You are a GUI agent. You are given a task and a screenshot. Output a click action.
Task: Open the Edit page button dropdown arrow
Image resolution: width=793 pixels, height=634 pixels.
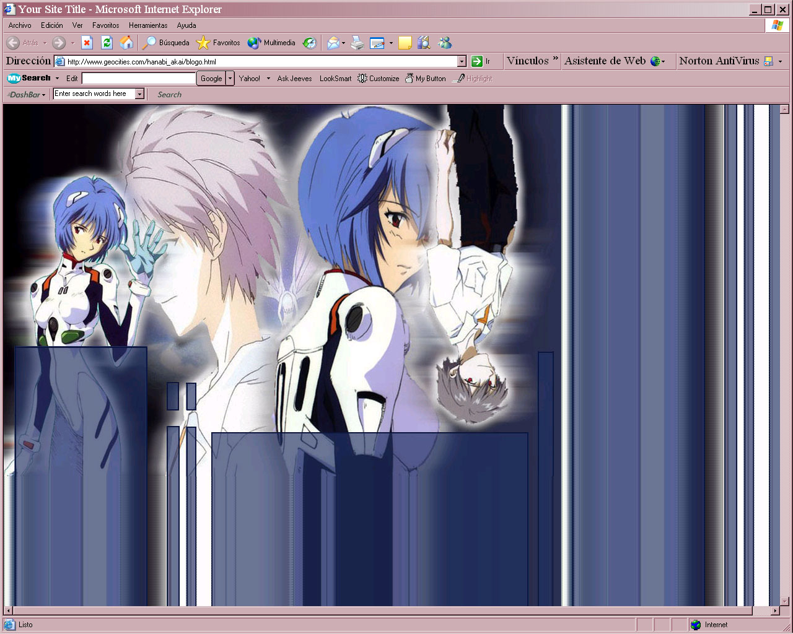coord(390,43)
